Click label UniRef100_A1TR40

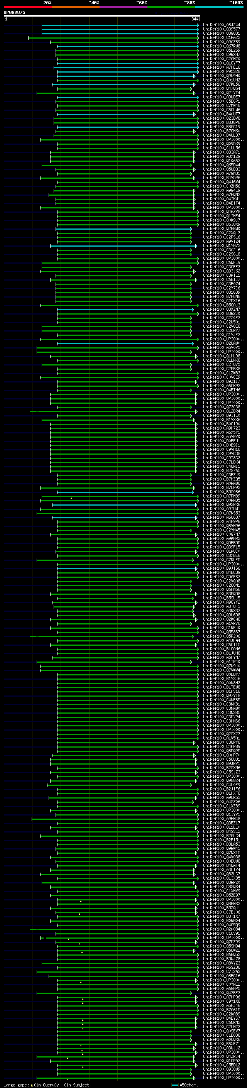pos(222,662)
